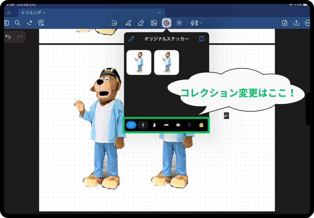Expand the more tools chevron button
Image resolution: width=314 pixels, height=218 pixels.
pos(179,23)
